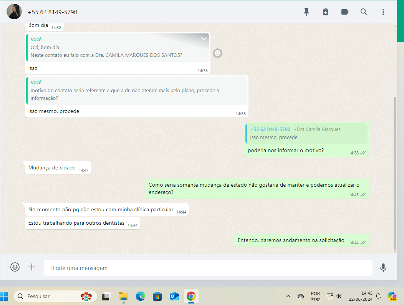Click the plus attach button
Image resolution: width=404 pixels, height=305 pixels.
coord(32,267)
